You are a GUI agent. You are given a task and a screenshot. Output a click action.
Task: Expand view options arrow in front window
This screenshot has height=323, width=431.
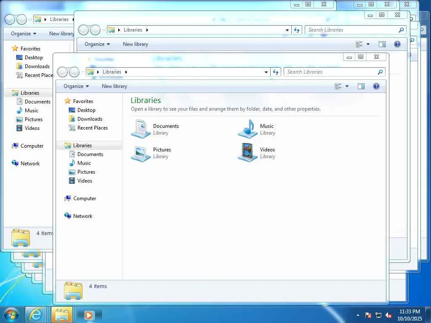[x=347, y=86]
